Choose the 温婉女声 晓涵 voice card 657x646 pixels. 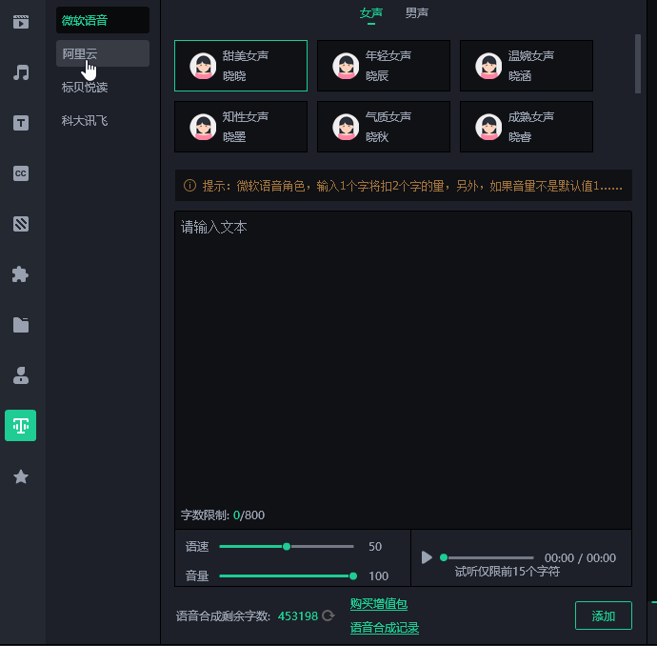(x=527, y=66)
